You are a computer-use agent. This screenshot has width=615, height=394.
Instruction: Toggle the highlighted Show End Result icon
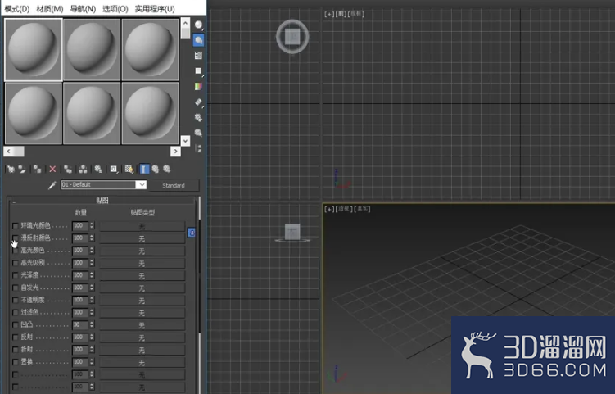click(x=144, y=169)
